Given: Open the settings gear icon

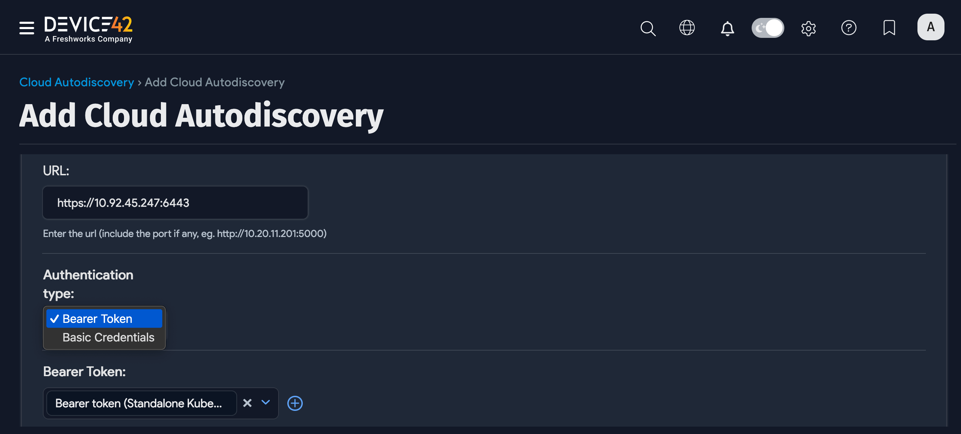Looking at the screenshot, I should [809, 28].
